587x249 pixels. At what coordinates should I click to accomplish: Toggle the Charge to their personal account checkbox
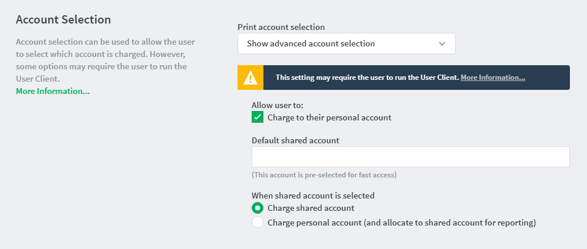[258, 117]
